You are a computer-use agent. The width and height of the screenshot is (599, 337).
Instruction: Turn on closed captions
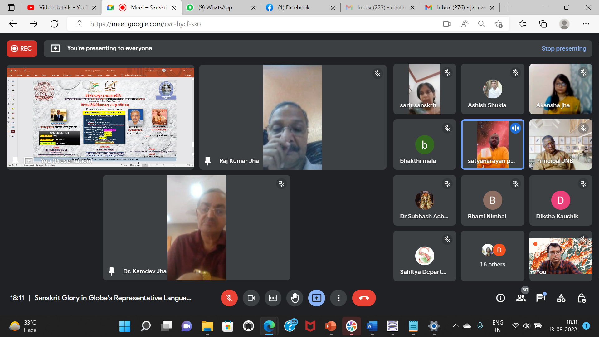pyautogui.click(x=273, y=298)
